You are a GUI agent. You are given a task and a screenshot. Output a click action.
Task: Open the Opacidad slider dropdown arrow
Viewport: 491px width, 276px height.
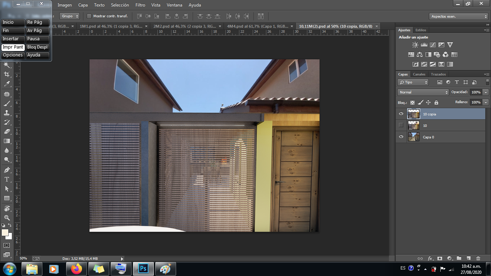486,92
